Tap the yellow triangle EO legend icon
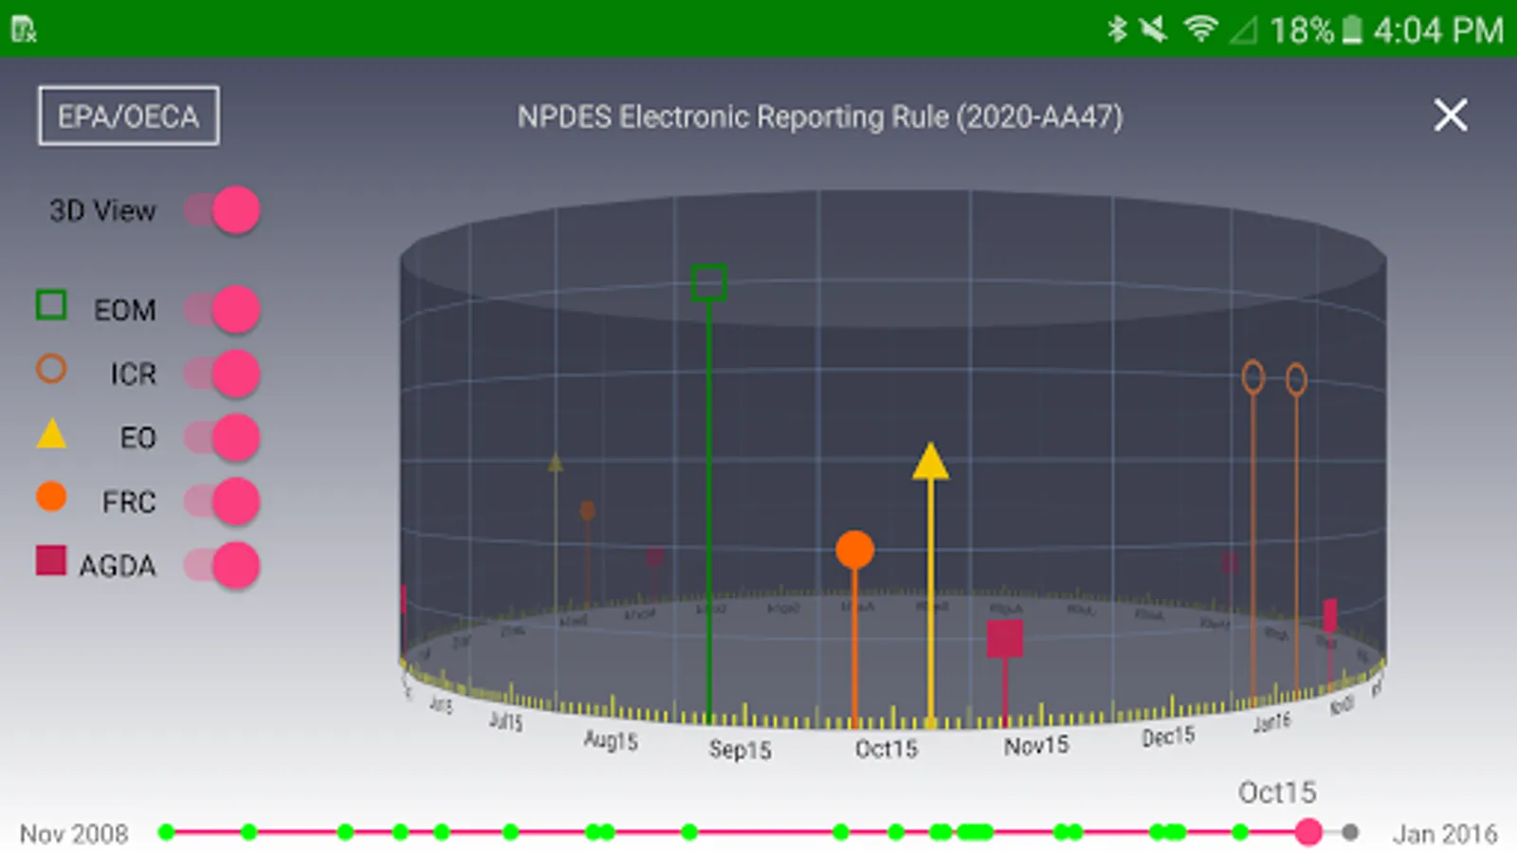 point(51,433)
